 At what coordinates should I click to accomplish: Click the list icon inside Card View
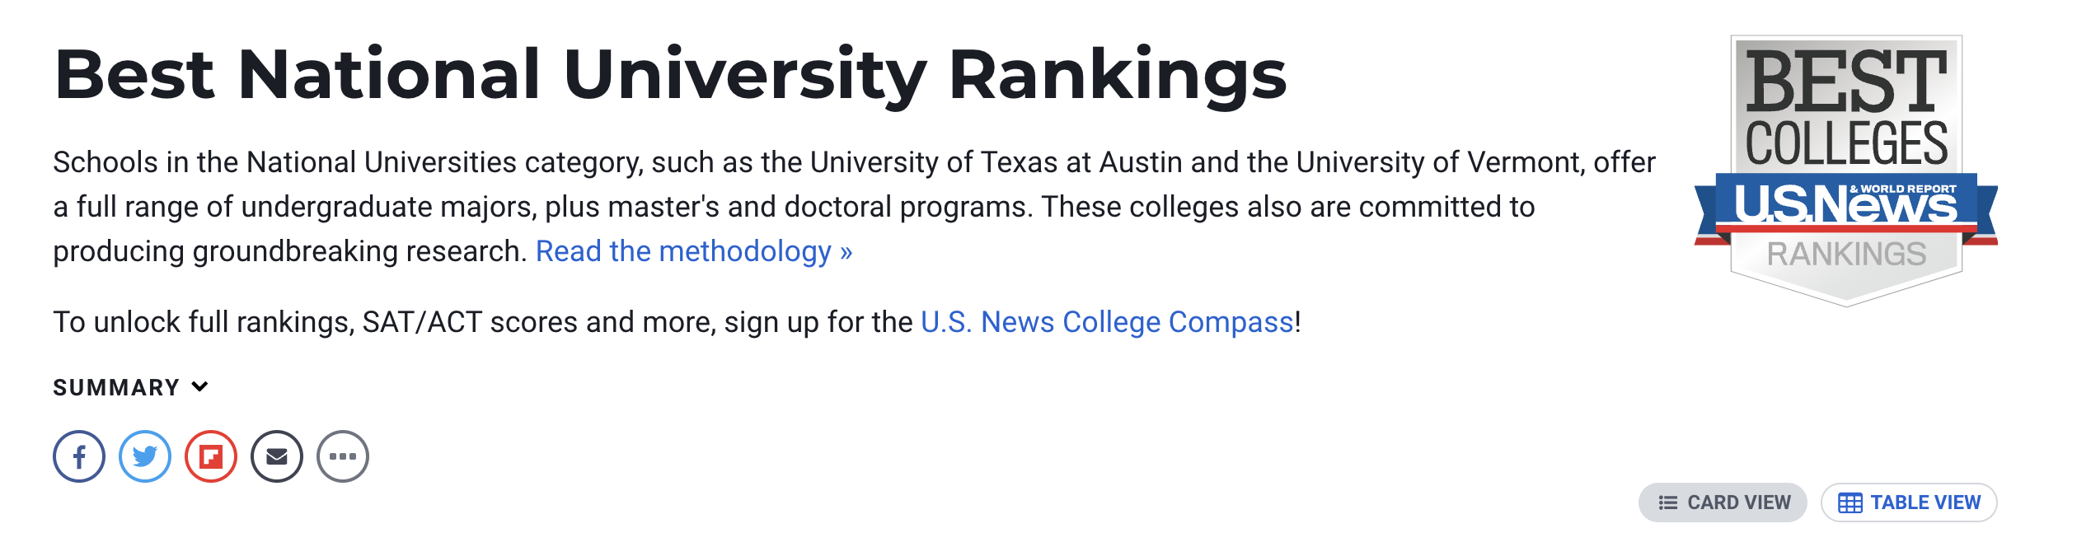click(x=1668, y=502)
